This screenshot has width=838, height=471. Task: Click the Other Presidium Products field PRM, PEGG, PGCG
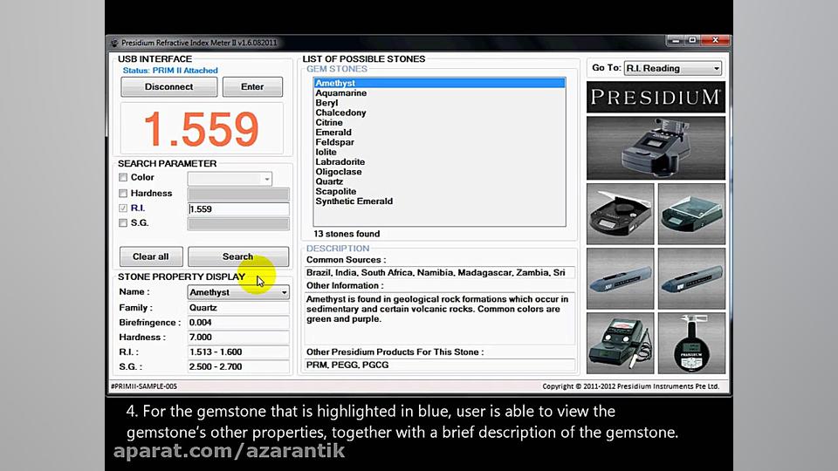[x=439, y=365]
